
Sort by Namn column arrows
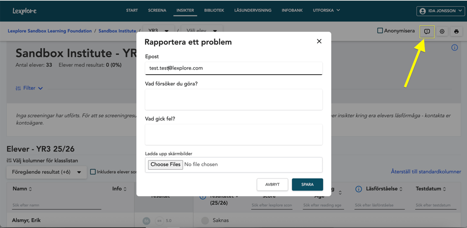pos(31,189)
